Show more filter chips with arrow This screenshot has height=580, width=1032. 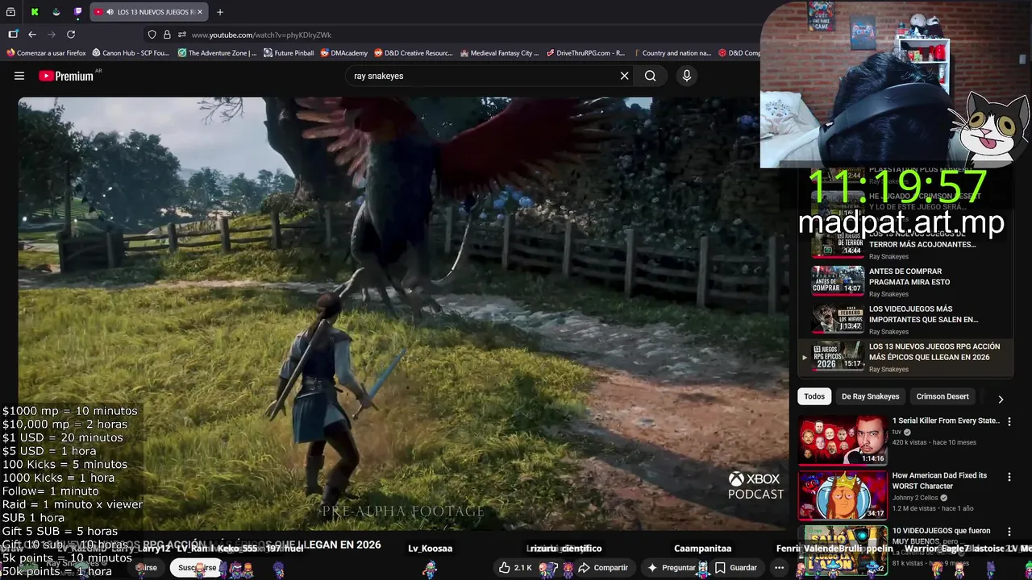[x=1001, y=399]
